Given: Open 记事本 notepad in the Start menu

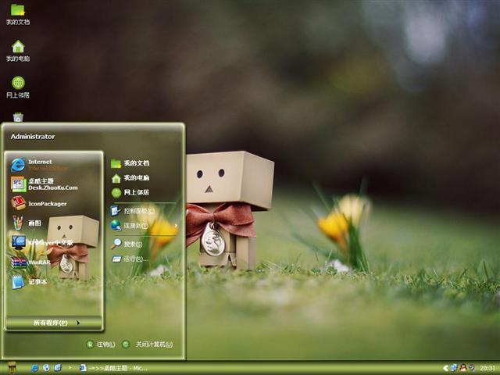Looking at the screenshot, I should pyautogui.click(x=30, y=282).
